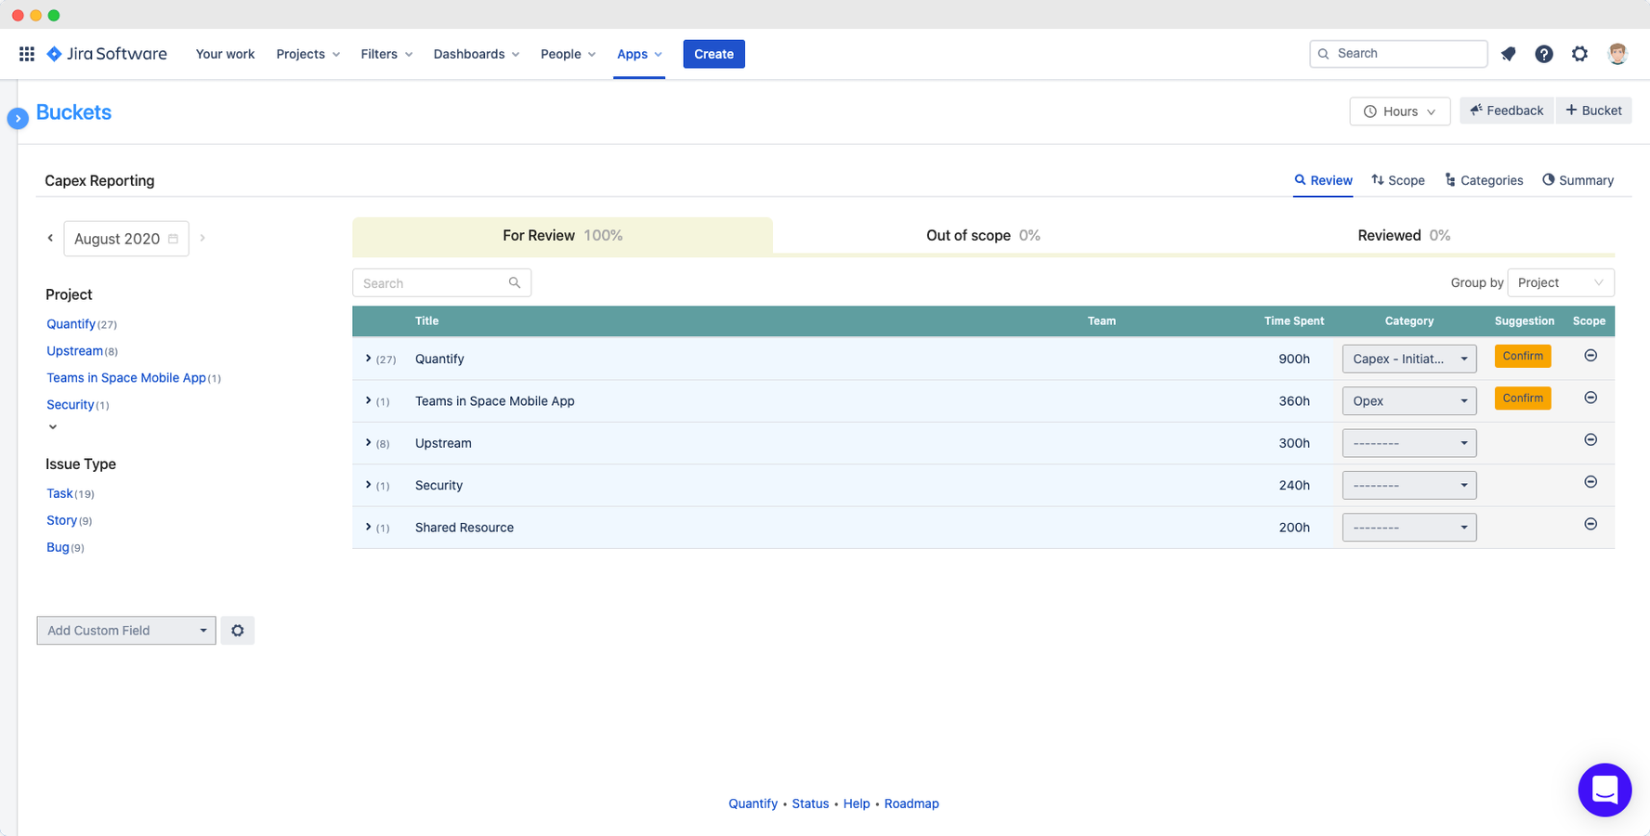The width and height of the screenshot is (1650, 836).
Task: Expand the sidebar with blue arrow button
Action: (x=18, y=119)
